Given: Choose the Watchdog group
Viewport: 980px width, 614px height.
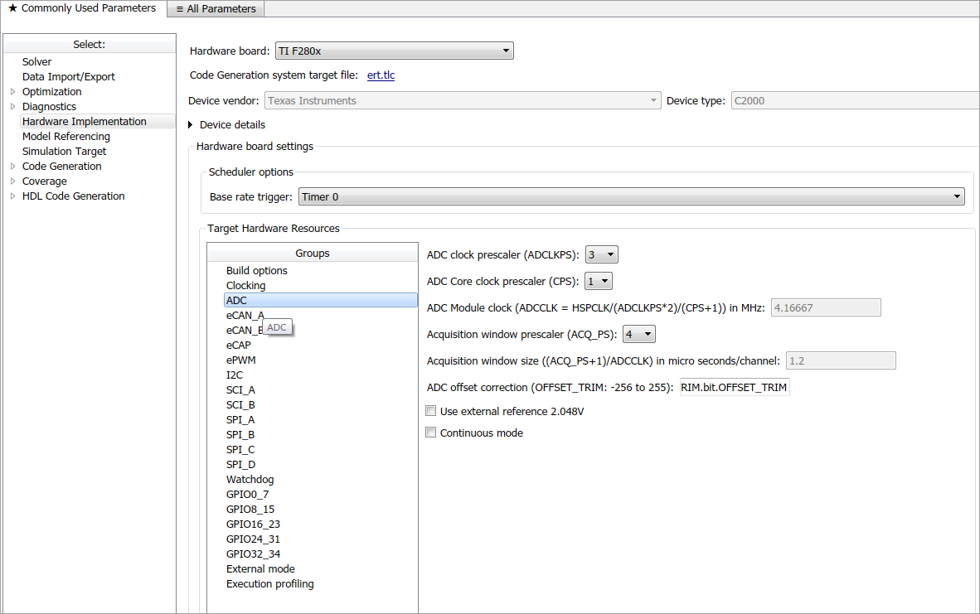Looking at the screenshot, I should (x=250, y=480).
